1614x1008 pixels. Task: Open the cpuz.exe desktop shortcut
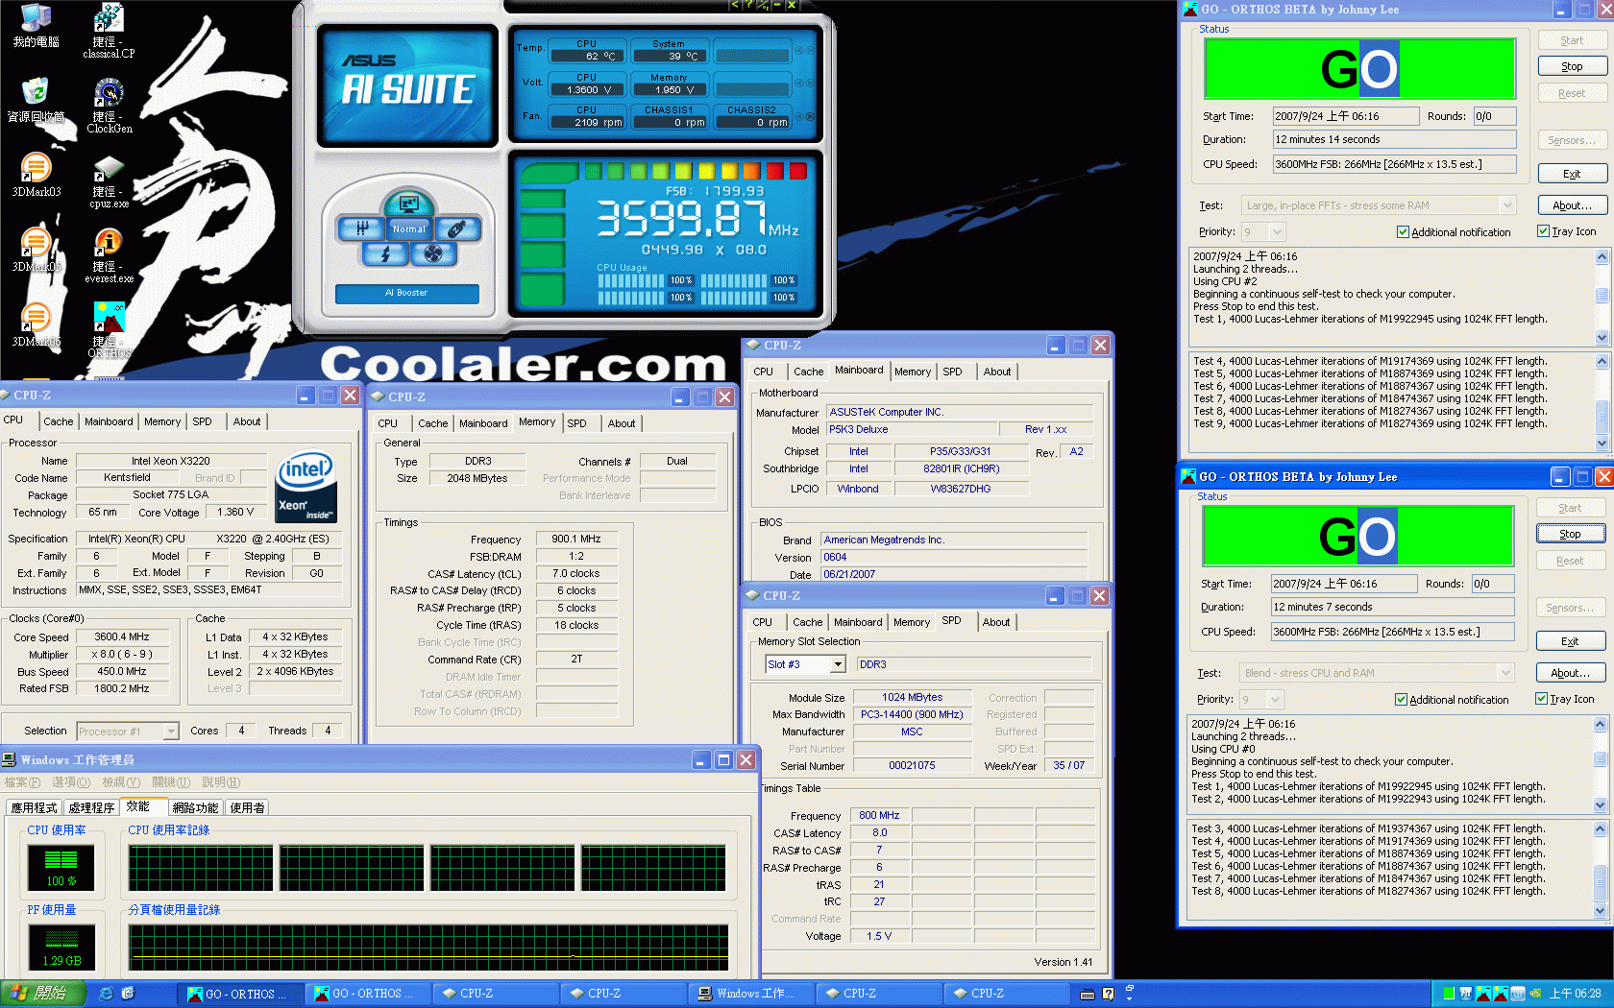(x=109, y=180)
